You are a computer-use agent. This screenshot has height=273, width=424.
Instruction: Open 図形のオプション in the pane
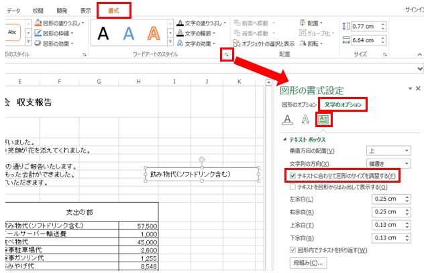[x=299, y=104]
